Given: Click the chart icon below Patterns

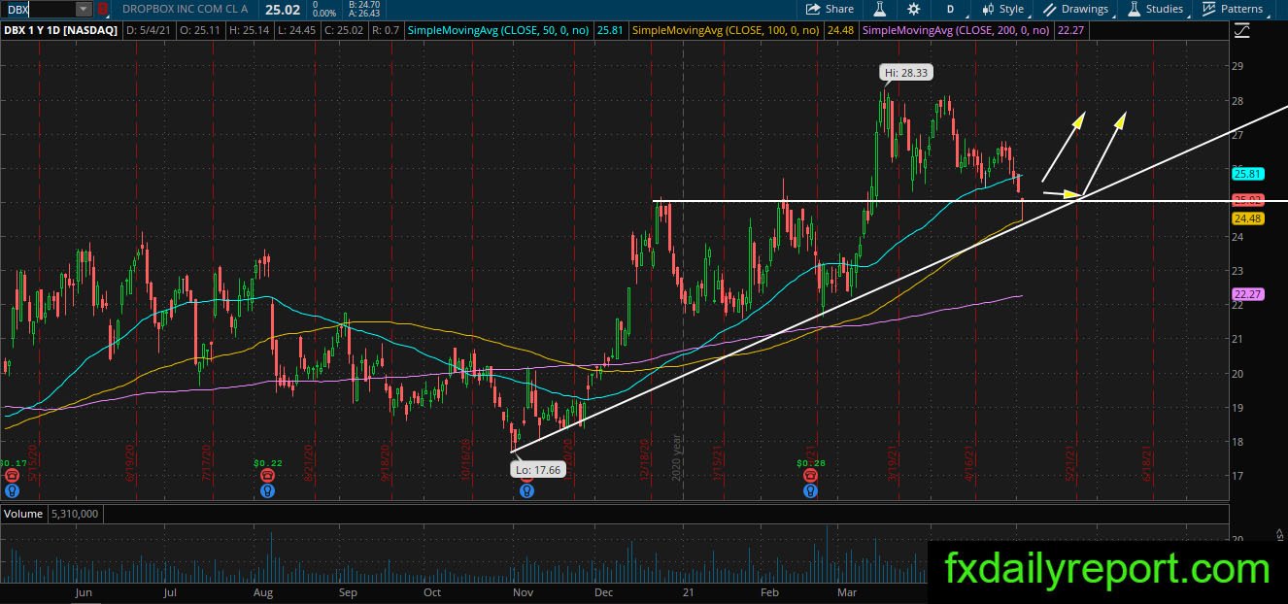Looking at the screenshot, I should [x=1241, y=31].
